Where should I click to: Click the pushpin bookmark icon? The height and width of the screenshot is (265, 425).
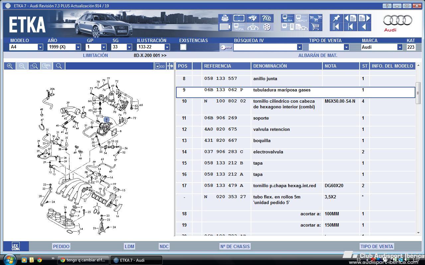coord(336,18)
